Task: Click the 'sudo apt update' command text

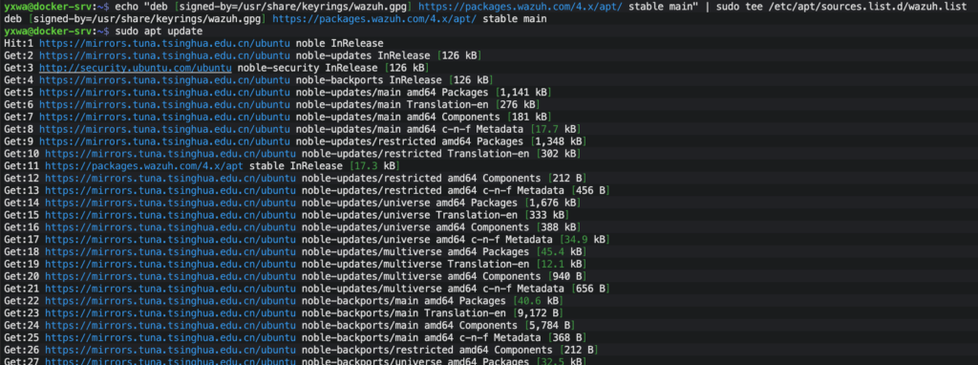Action: click(x=159, y=32)
